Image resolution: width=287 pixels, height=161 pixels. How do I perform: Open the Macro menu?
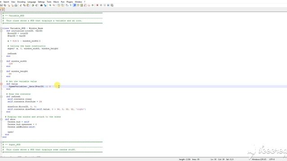56,2
